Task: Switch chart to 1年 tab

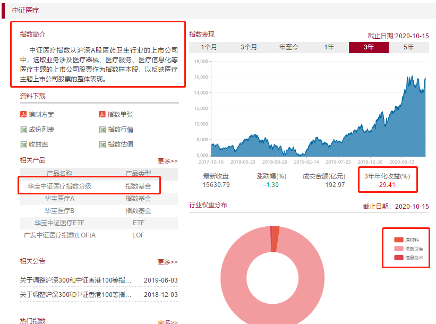Action: click(329, 47)
